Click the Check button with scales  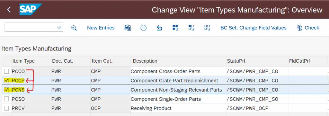click(x=308, y=28)
